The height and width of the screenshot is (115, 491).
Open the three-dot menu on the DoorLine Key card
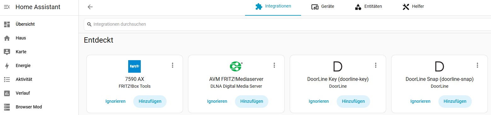(x=375, y=65)
